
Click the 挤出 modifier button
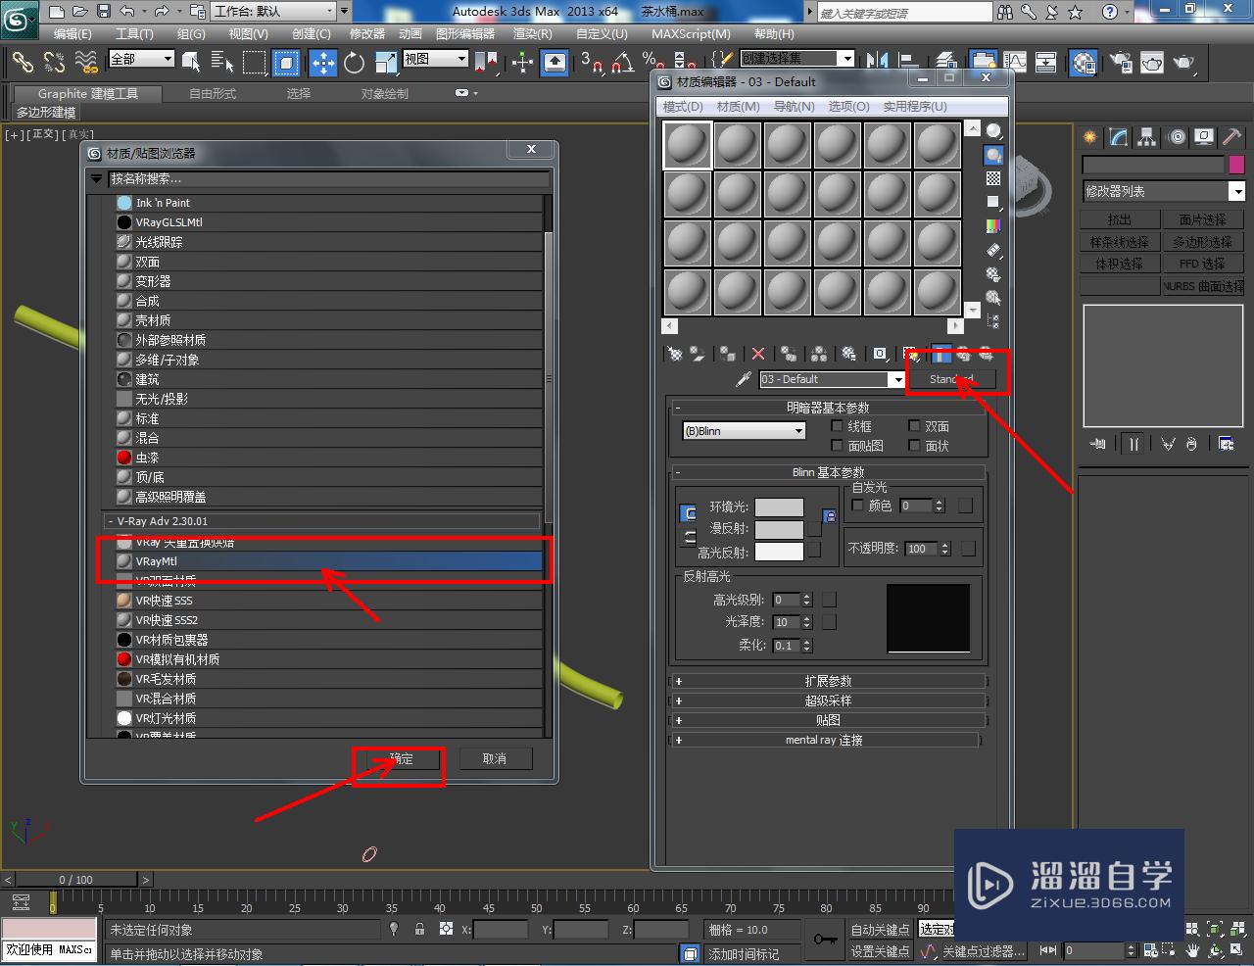pos(1120,219)
